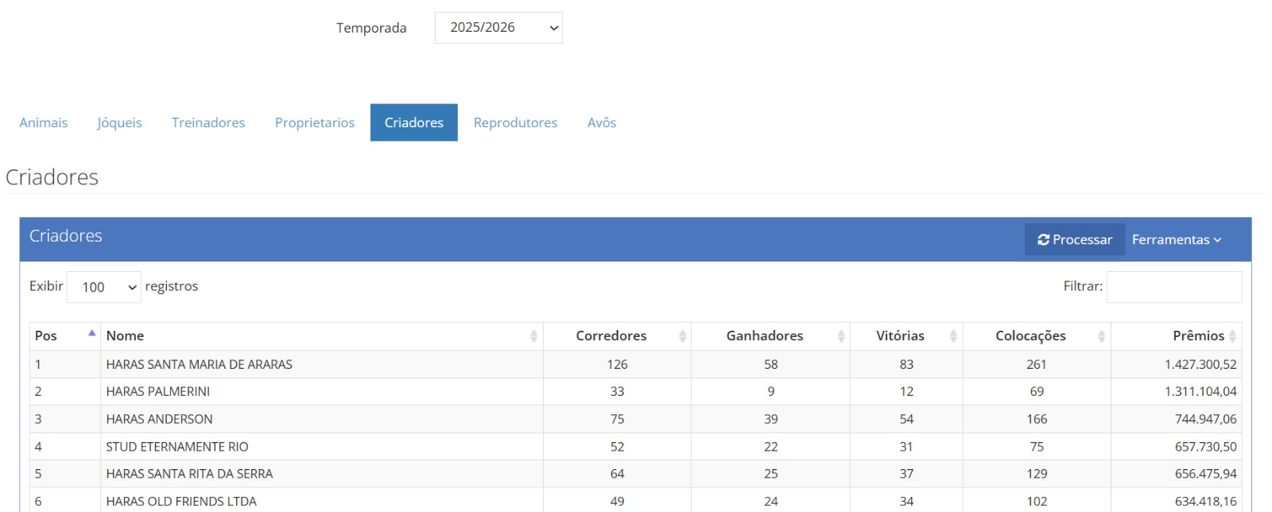Click sort arrows in Colocações column header
Image resolution: width=1272 pixels, height=512 pixels.
[x=1101, y=336]
